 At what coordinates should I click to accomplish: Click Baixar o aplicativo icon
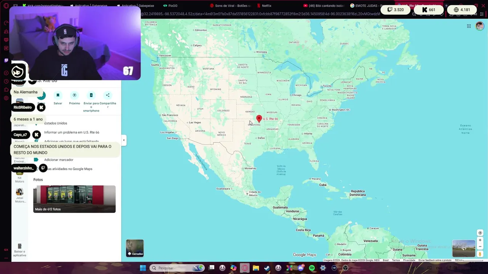[19, 246]
